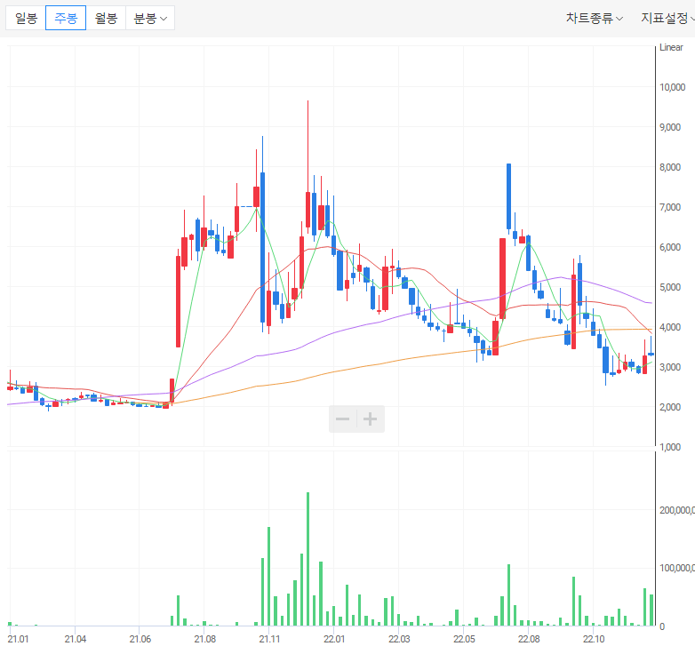Click the 6,000 price axis label
Image resolution: width=695 pixels, height=654 pixels.
click(670, 247)
